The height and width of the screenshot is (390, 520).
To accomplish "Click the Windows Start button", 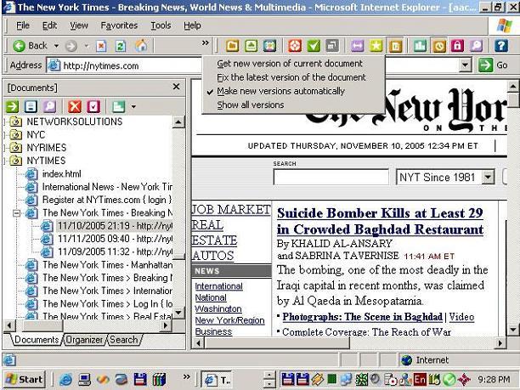I will coord(25,379).
